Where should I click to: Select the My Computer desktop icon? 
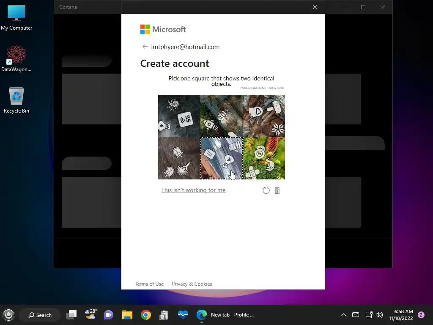[x=16, y=18]
